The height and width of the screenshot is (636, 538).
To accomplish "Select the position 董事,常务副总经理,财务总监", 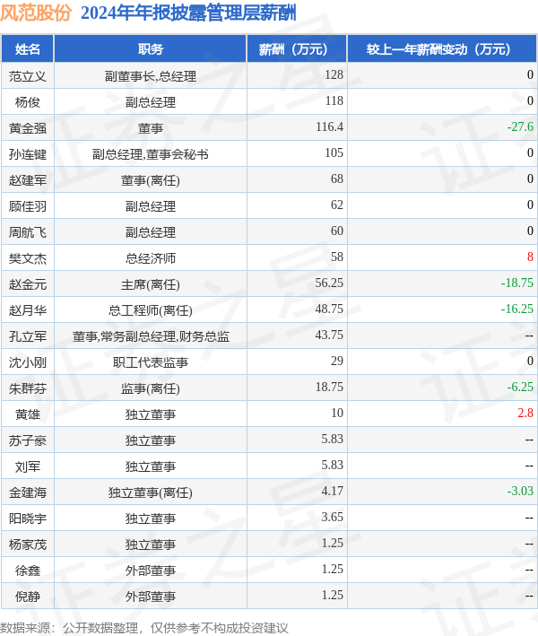I will 151,335.
